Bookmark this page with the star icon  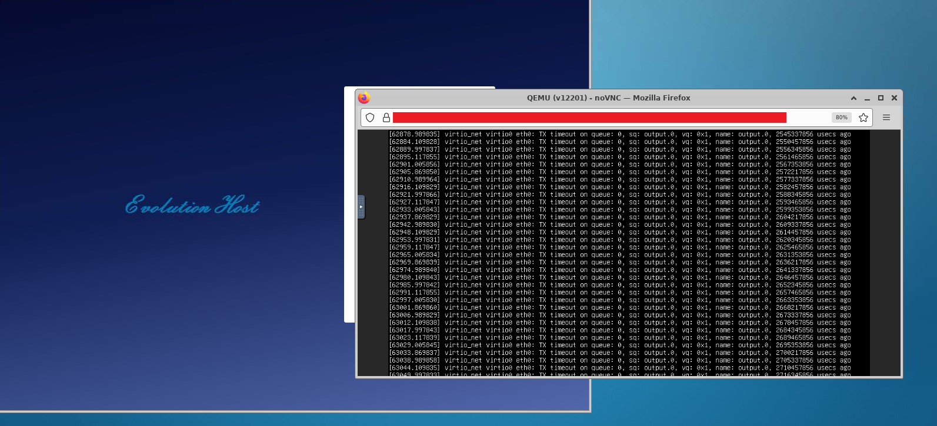863,118
